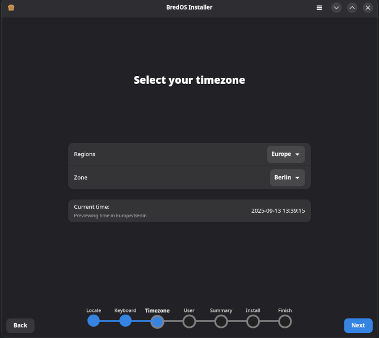Open the Europe regions dropdown

(x=285, y=154)
